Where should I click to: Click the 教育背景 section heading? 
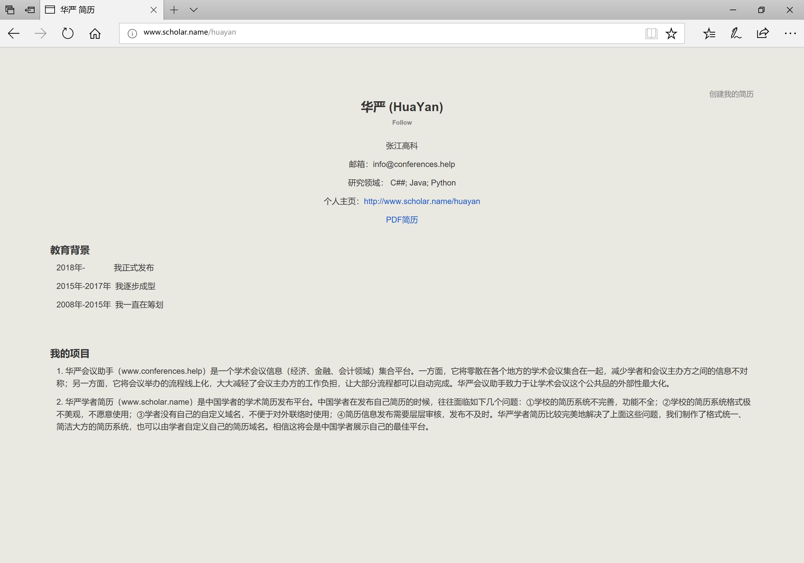[70, 250]
